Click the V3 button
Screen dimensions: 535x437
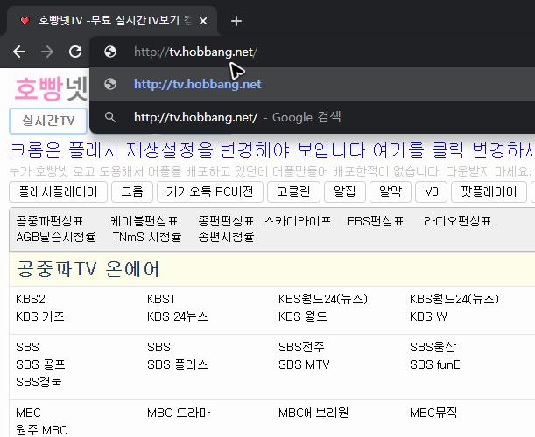pyautogui.click(x=432, y=191)
